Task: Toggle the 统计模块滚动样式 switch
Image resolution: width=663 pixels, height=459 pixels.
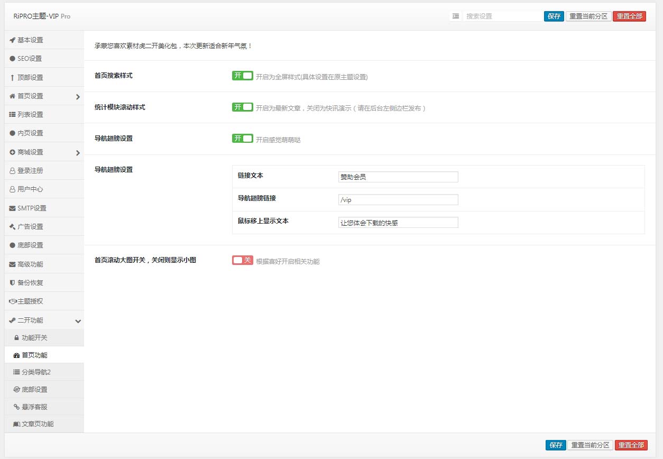Action: (243, 107)
